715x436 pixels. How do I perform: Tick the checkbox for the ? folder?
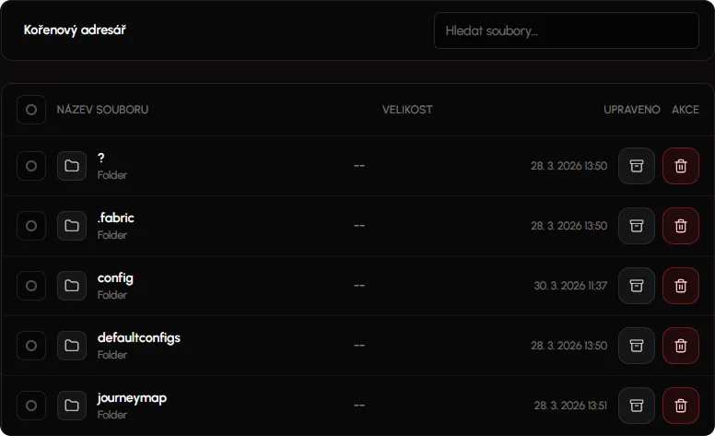31,166
